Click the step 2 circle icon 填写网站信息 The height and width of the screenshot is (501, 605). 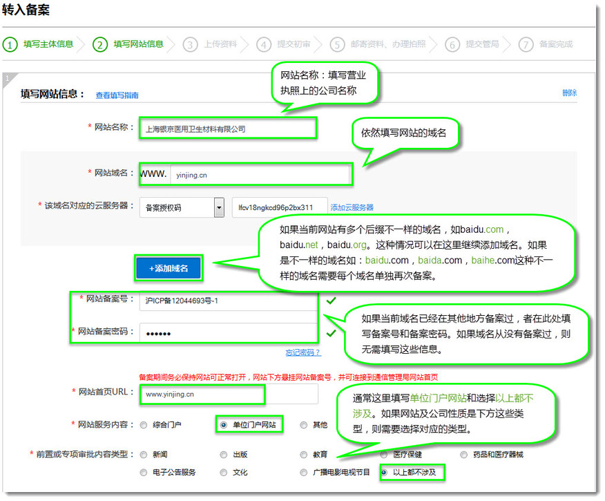[x=101, y=45]
